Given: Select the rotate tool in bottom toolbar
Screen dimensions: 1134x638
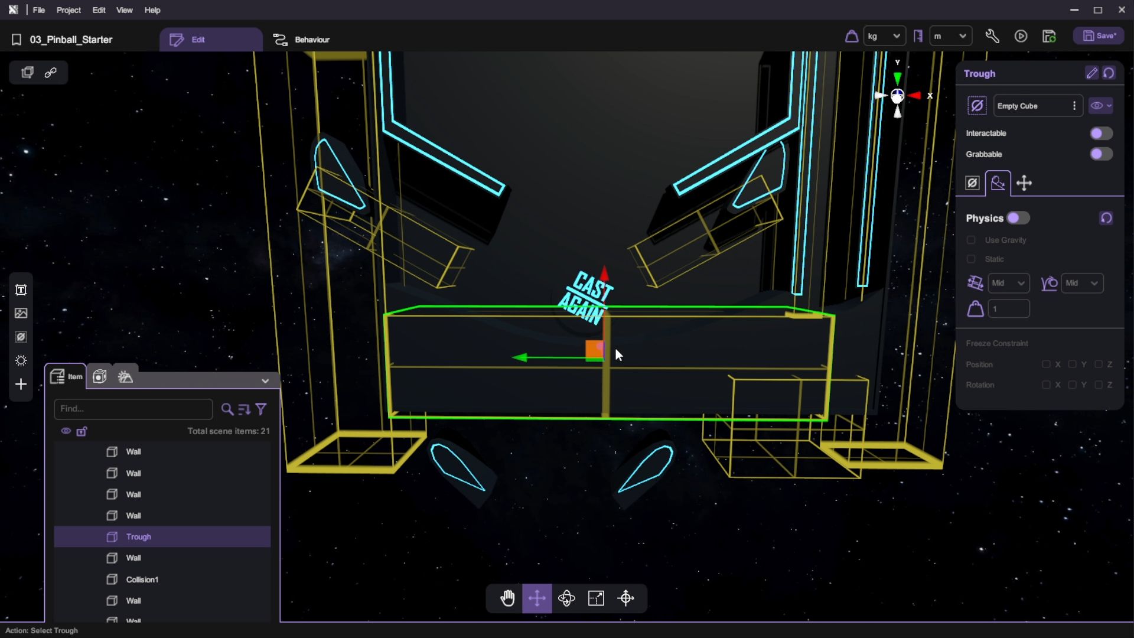Looking at the screenshot, I should click(566, 598).
